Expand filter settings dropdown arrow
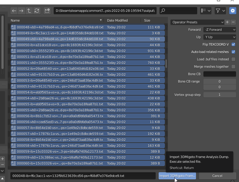This screenshot has width=239, height=182. coord(224,11)
